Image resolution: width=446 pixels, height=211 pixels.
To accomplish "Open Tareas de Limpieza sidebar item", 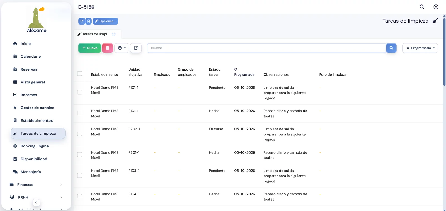I will tap(38, 133).
